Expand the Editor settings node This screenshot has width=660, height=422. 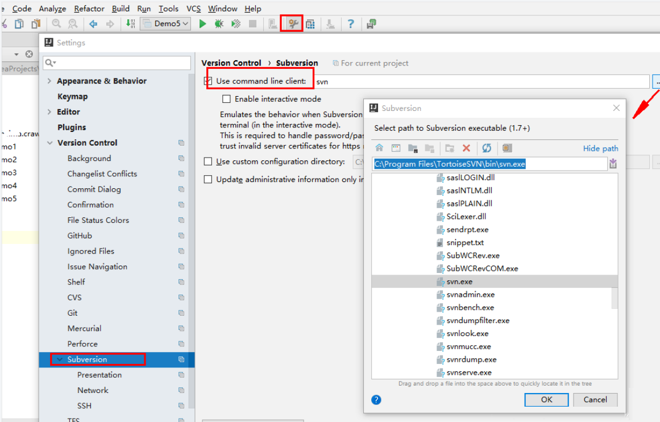click(x=49, y=111)
